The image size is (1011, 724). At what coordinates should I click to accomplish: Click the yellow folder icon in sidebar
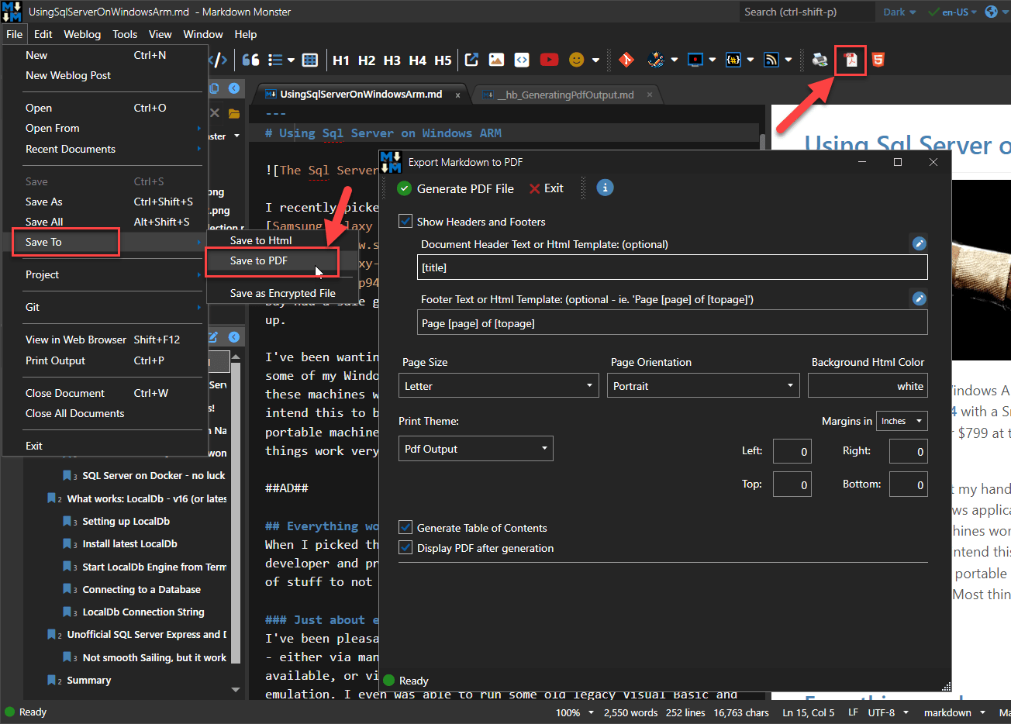point(233,113)
